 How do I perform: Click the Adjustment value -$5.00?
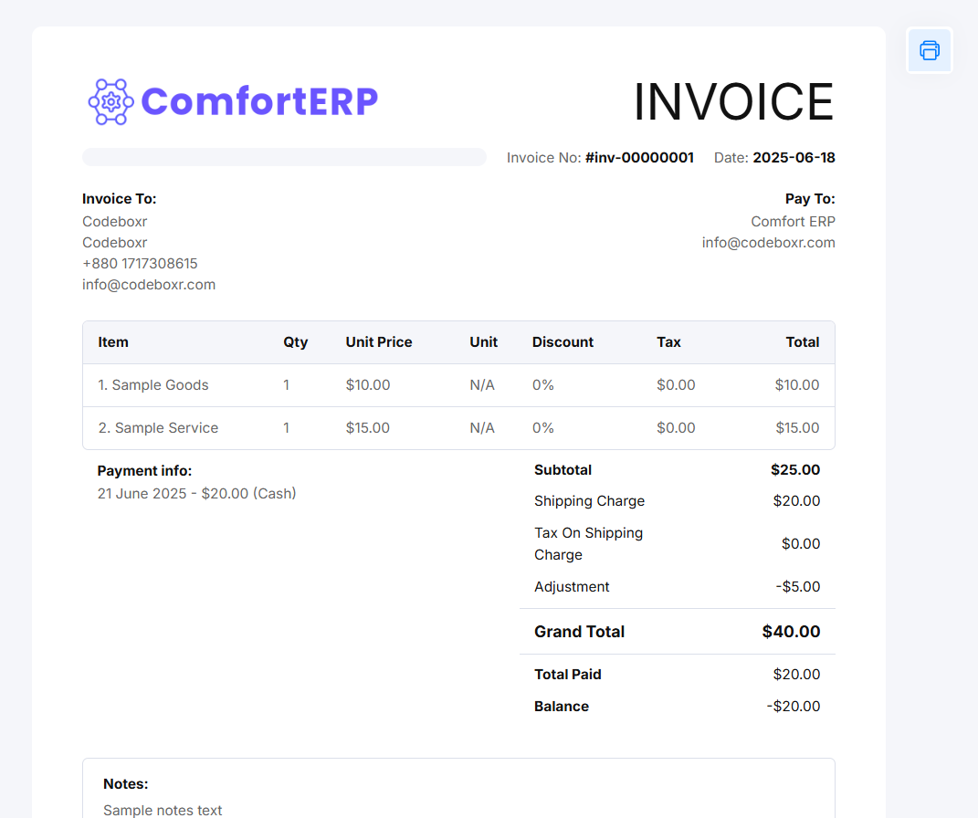[797, 587]
